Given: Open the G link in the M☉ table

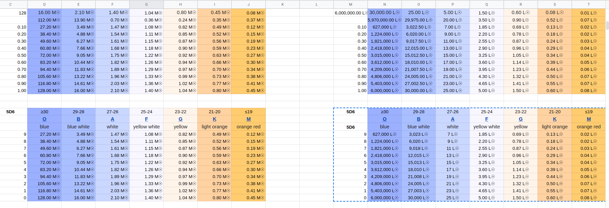Looking at the screenshot, I should 181,119.
